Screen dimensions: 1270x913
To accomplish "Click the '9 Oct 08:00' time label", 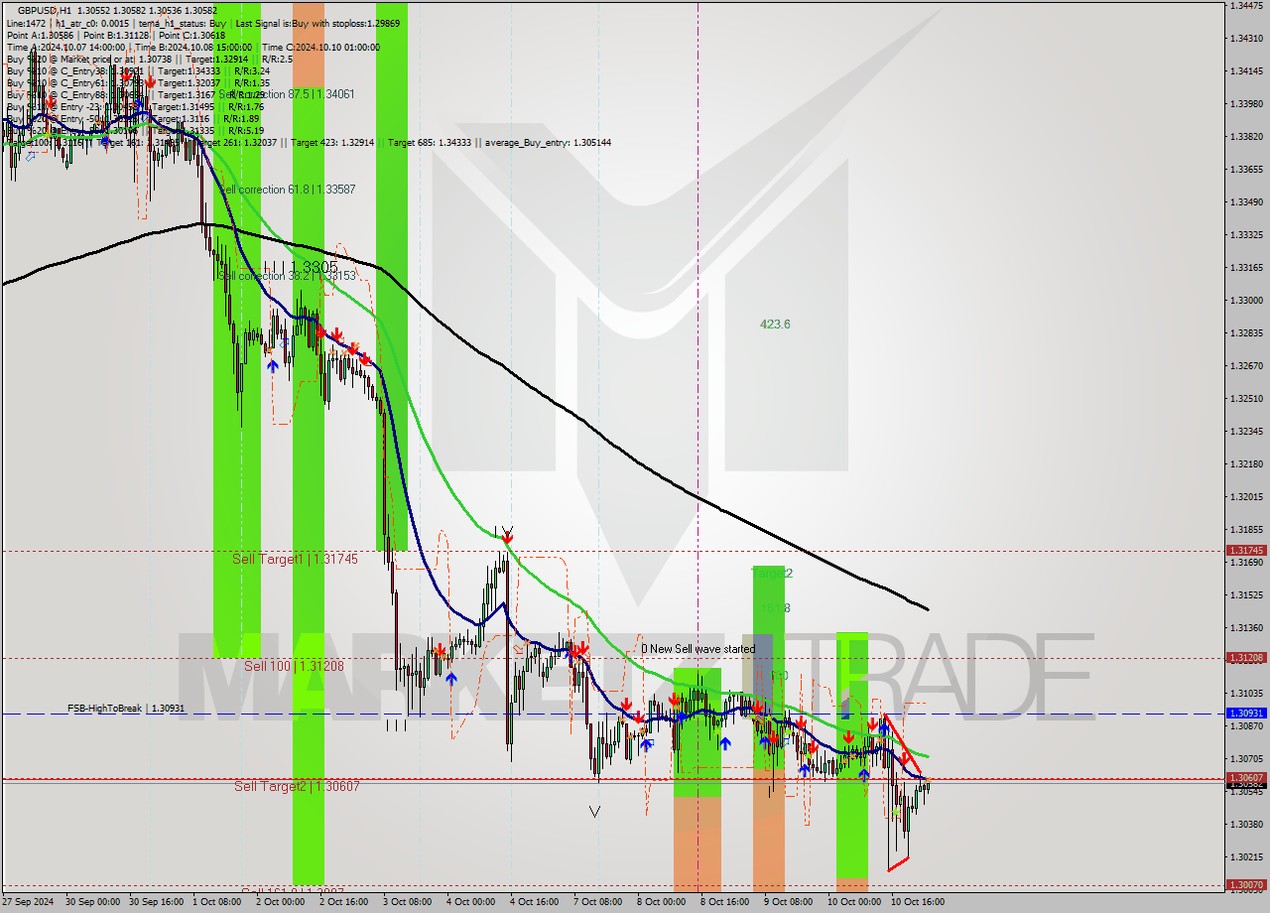I will click(x=788, y=902).
